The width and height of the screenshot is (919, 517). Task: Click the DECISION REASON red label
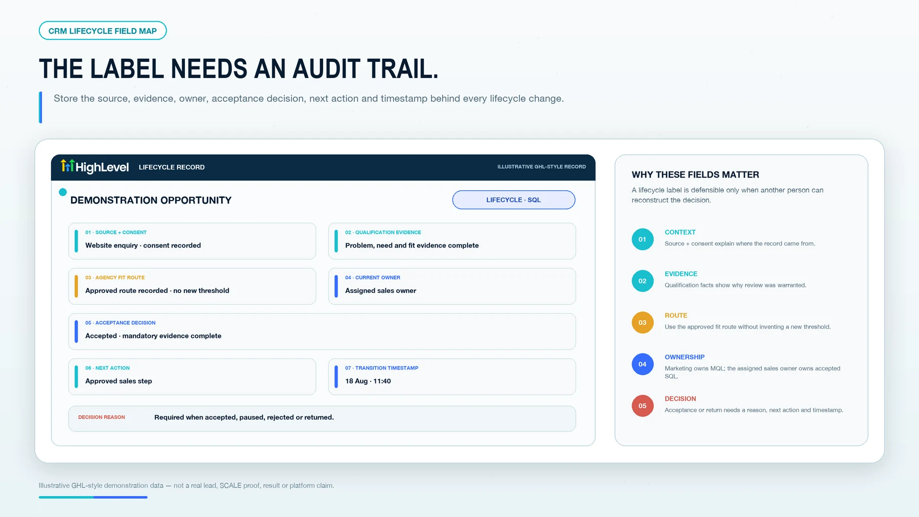tap(102, 417)
